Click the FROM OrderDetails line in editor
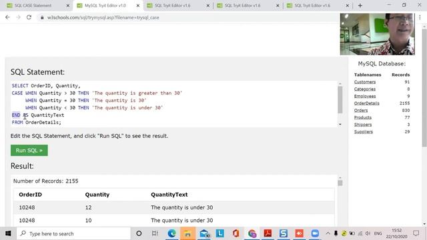 click(x=37, y=123)
